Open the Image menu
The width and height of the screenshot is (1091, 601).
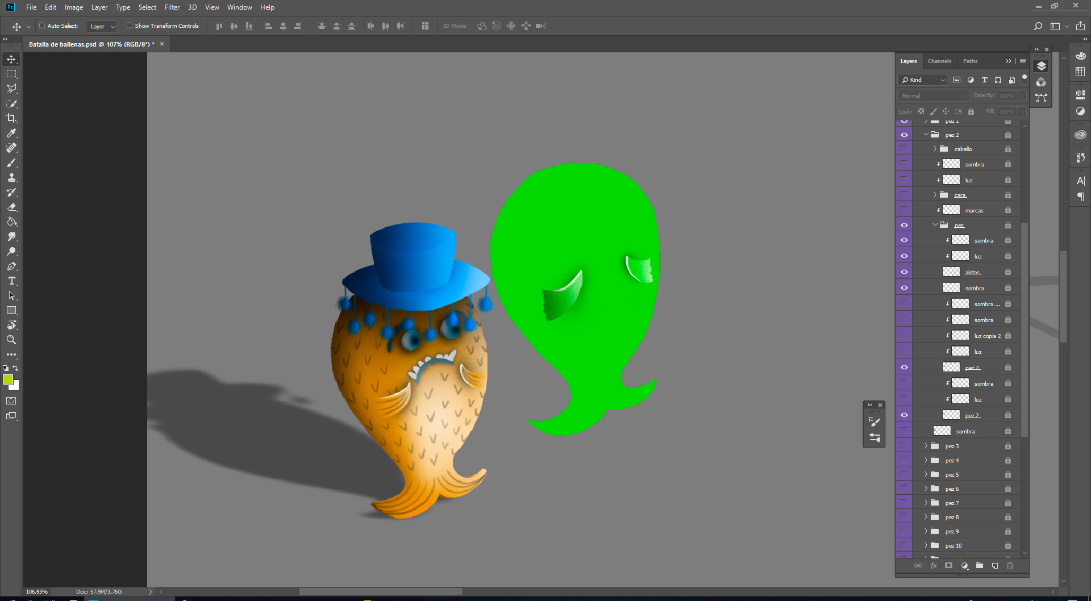click(x=74, y=7)
